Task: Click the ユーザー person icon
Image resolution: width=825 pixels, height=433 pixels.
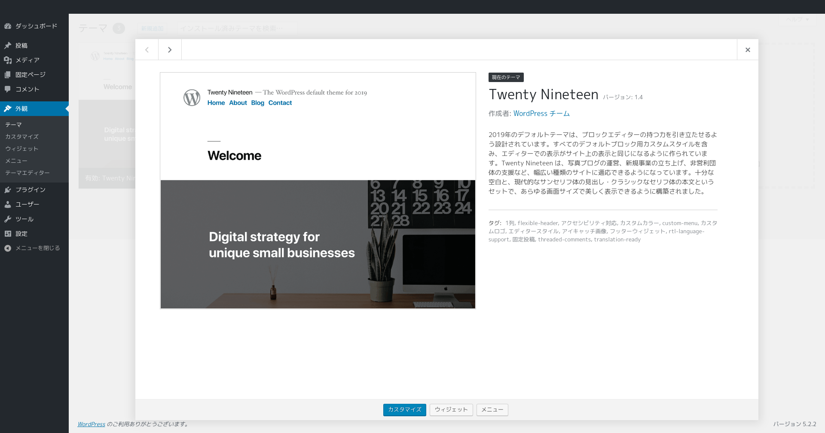Action: point(8,204)
